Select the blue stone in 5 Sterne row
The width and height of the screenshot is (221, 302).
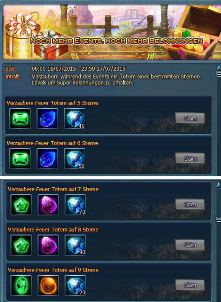coord(47,118)
